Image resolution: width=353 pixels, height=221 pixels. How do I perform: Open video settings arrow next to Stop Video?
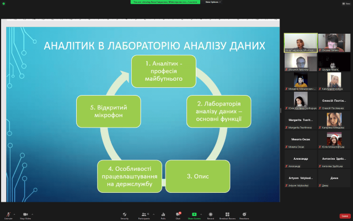[x=32, y=213]
